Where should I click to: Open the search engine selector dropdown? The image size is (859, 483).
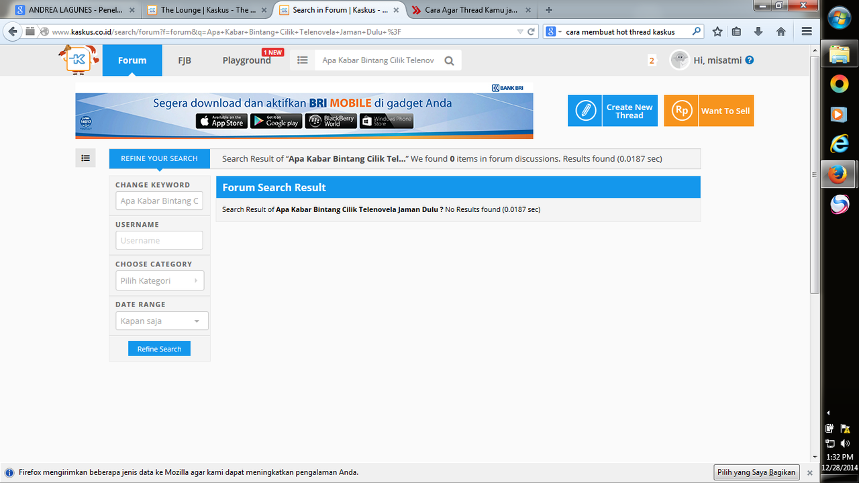coord(553,32)
